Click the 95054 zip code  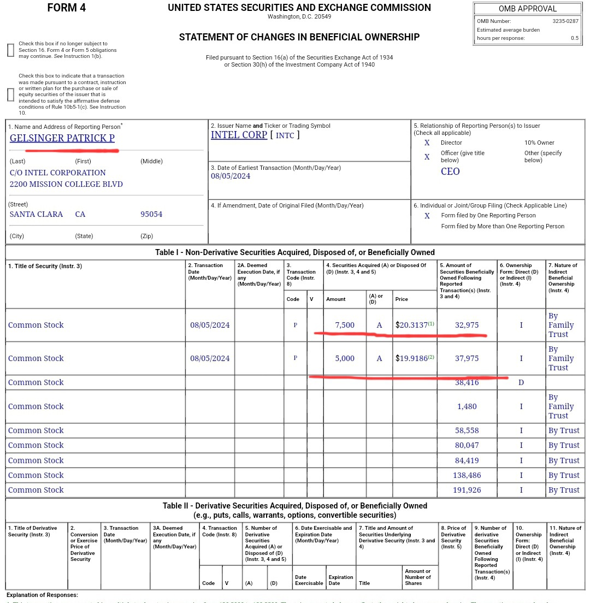[151, 214]
